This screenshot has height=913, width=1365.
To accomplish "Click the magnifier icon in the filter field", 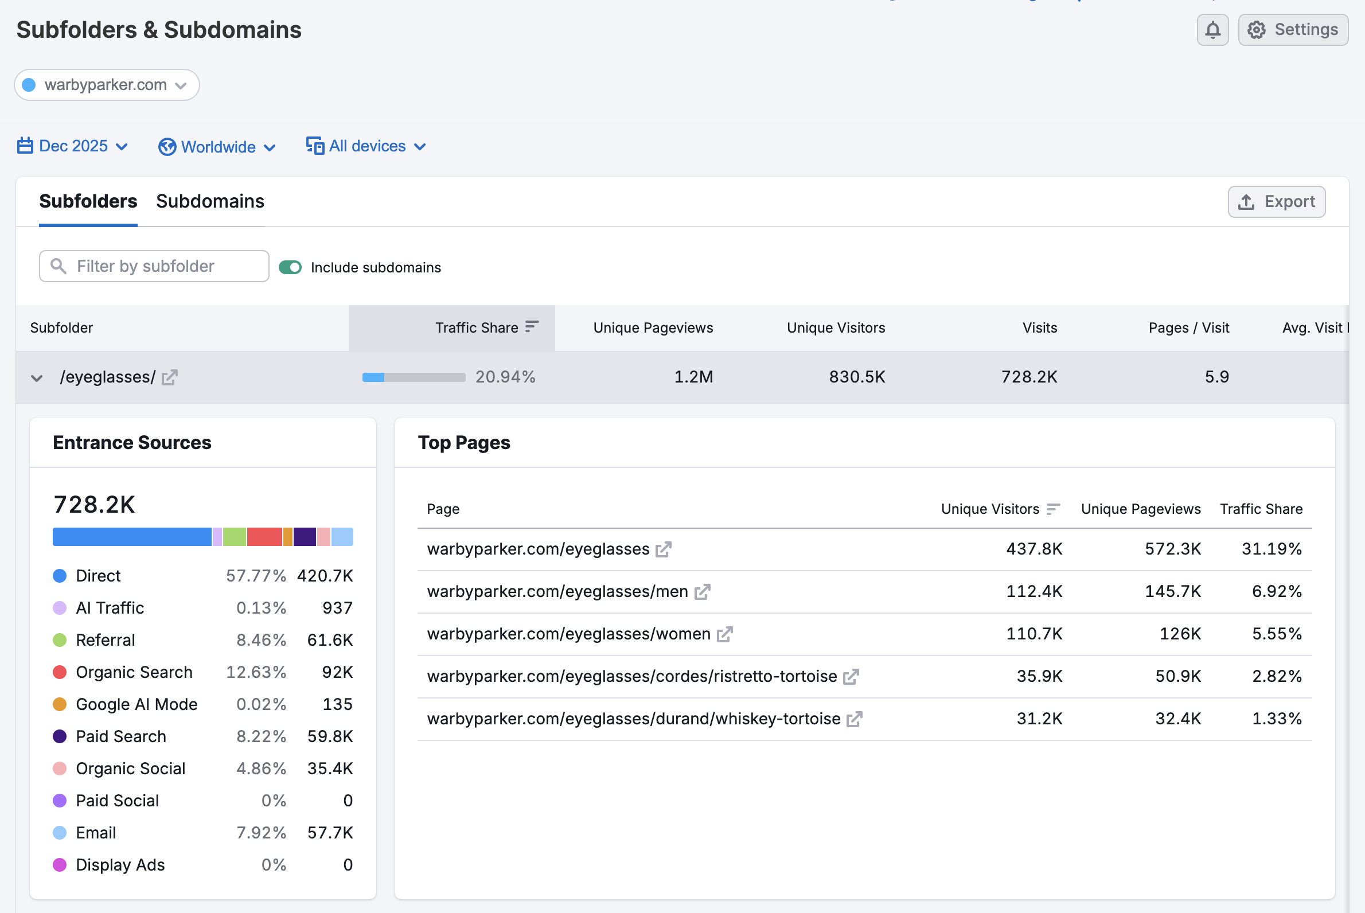I will (x=58, y=266).
